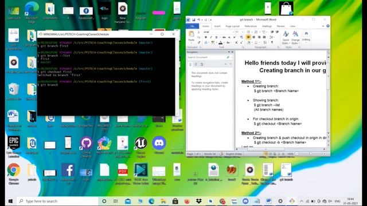
Task: Justify text in Word paragraph group
Action: (264, 37)
